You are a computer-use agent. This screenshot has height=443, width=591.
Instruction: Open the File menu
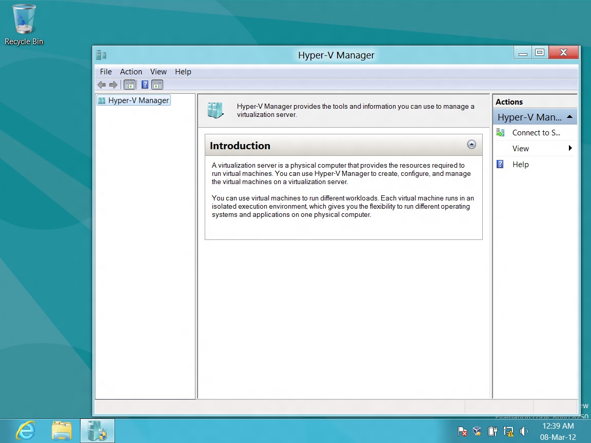(106, 72)
